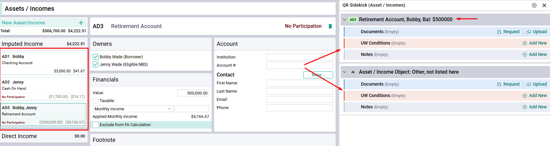Select AD2 Jenny Cash On Hand item

pos(43,89)
